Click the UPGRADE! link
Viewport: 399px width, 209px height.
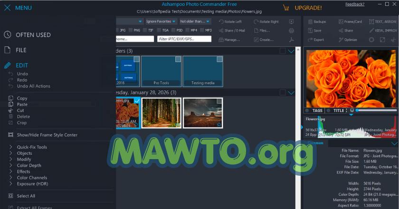[308, 8]
